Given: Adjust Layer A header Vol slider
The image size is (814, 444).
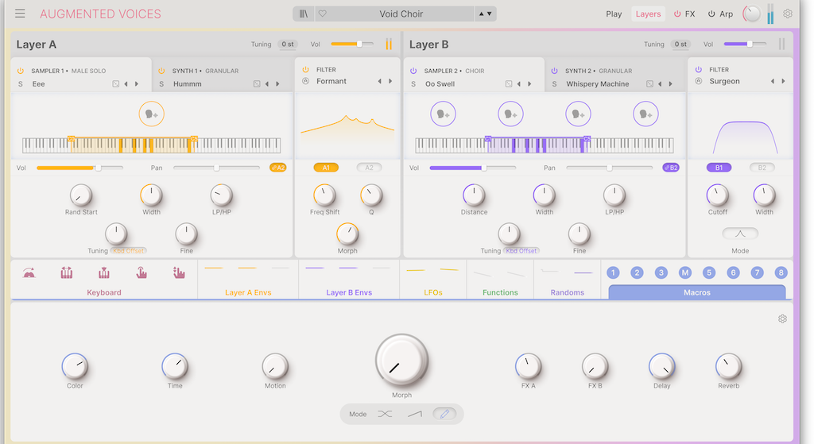Looking at the screenshot, I should (352, 44).
